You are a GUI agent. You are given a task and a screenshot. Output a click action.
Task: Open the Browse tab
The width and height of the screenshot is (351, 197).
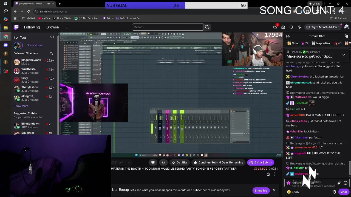pyautogui.click(x=53, y=27)
